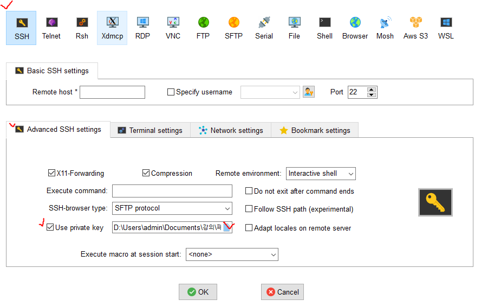The image size is (481, 306).
Task: Uncheck the Use private key option
Action: coord(50,227)
